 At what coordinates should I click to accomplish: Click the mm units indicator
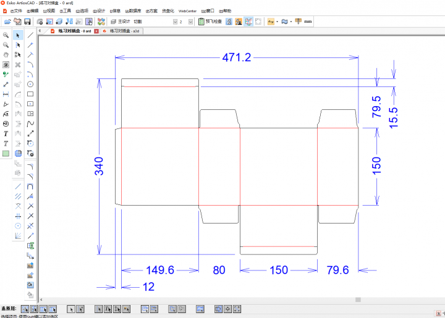[308, 22]
